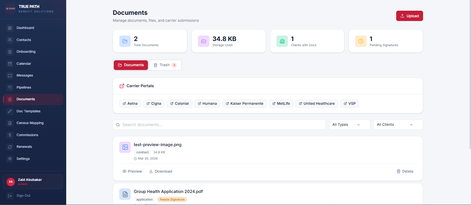This screenshot has width=471, height=205.
Task: Open the All Types filter dropdown
Action: pyautogui.click(x=349, y=125)
